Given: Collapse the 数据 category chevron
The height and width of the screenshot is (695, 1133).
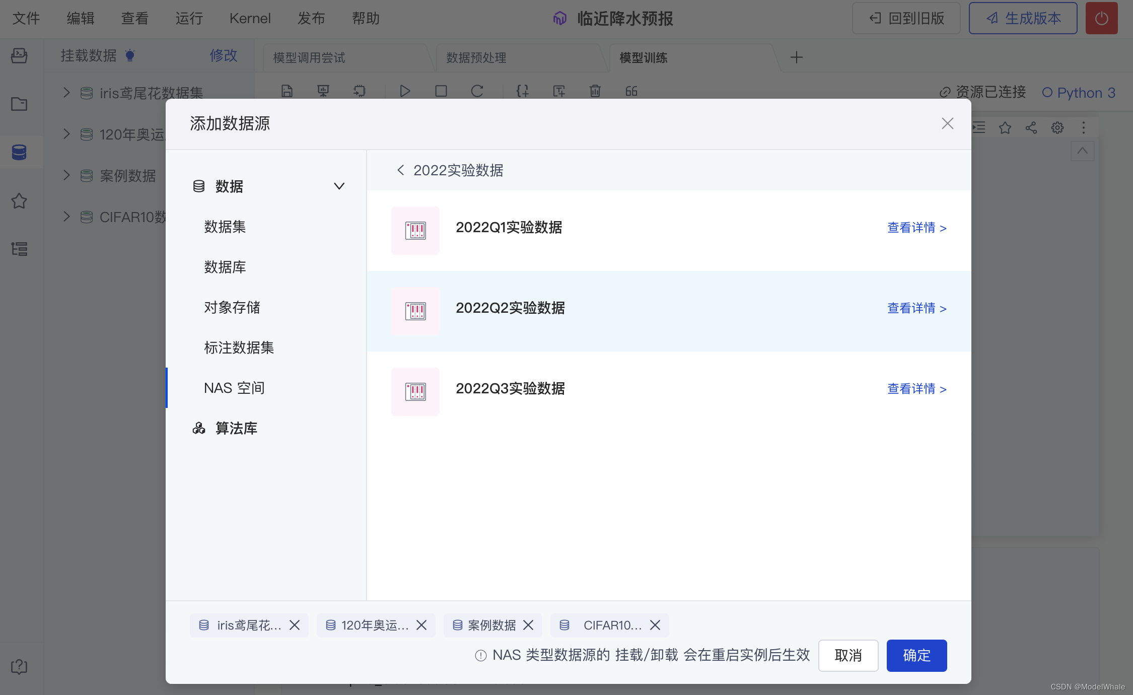Looking at the screenshot, I should [x=339, y=186].
